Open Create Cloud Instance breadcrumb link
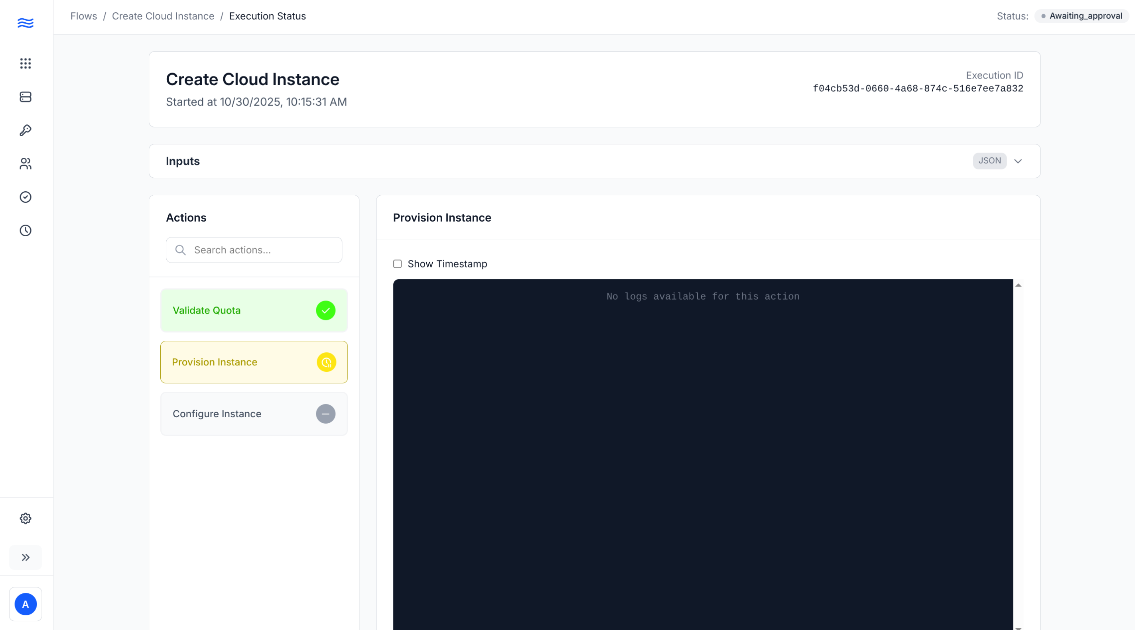The height and width of the screenshot is (630, 1135). coord(163,16)
